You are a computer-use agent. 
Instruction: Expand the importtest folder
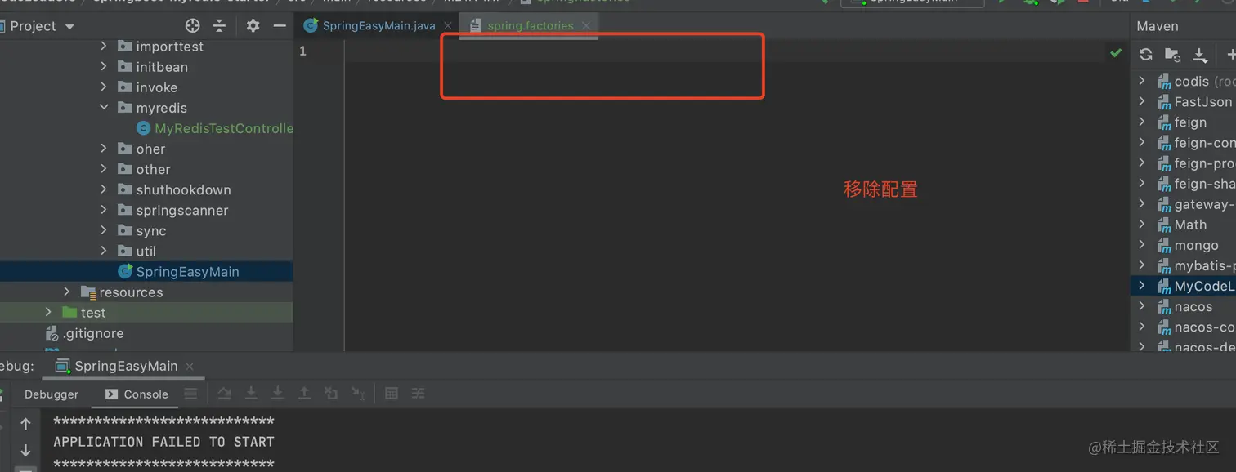[104, 47]
